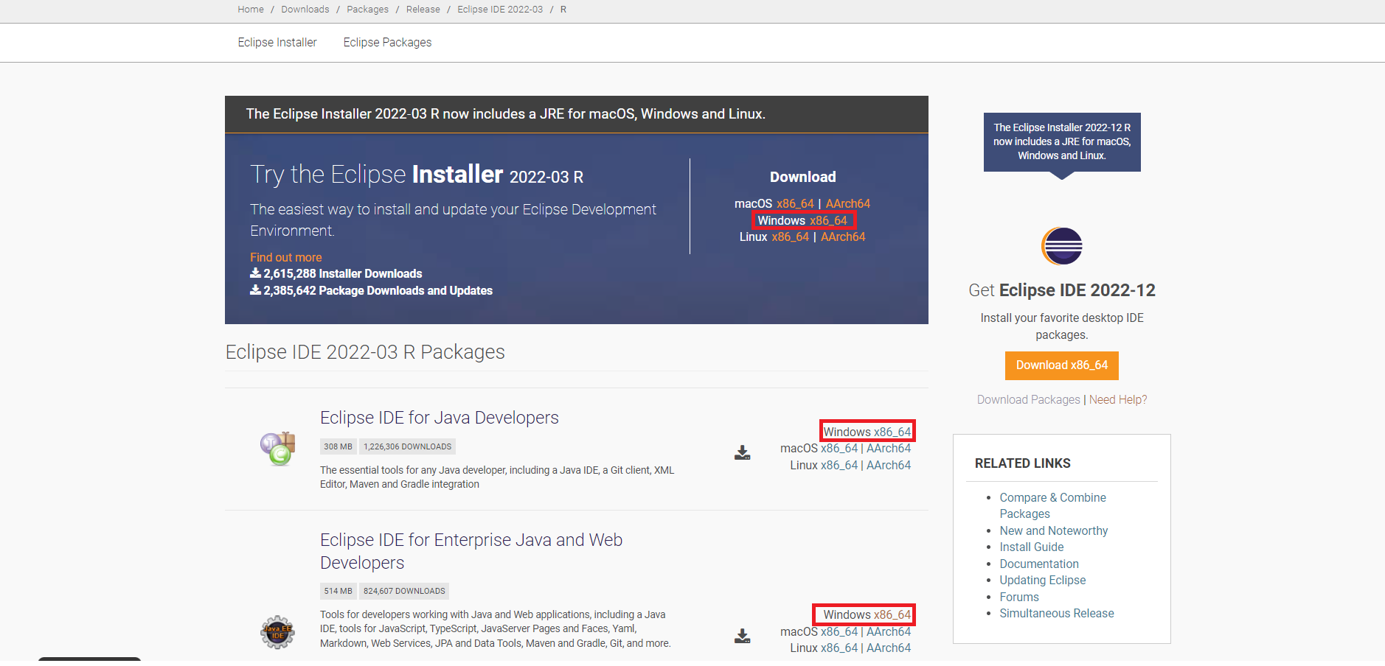The image size is (1385, 666).
Task: Download Enterprise Java package for Linux AArch64
Action: [889, 648]
